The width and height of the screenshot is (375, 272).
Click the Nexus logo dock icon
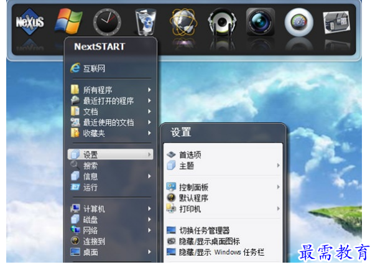(x=30, y=22)
